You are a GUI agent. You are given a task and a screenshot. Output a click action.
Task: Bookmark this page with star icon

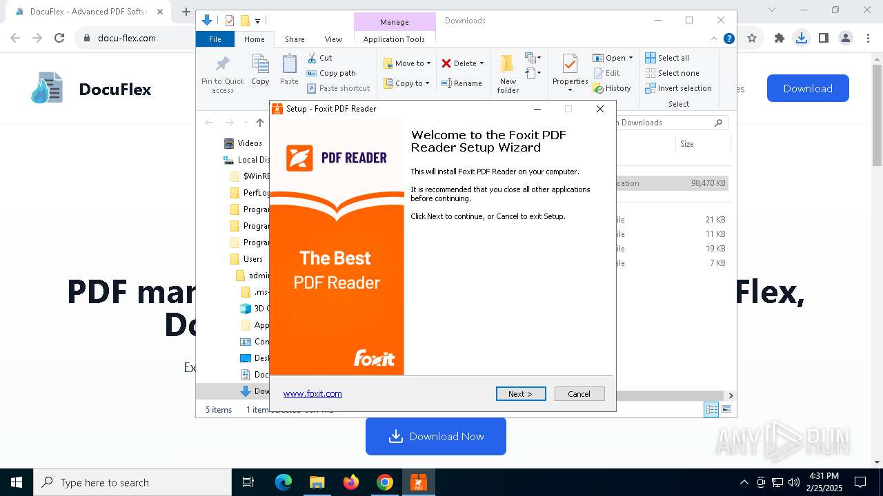point(752,38)
